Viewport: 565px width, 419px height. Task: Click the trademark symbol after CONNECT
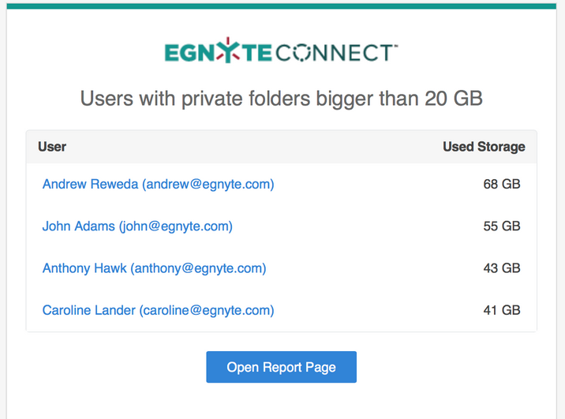pos(396,46)
